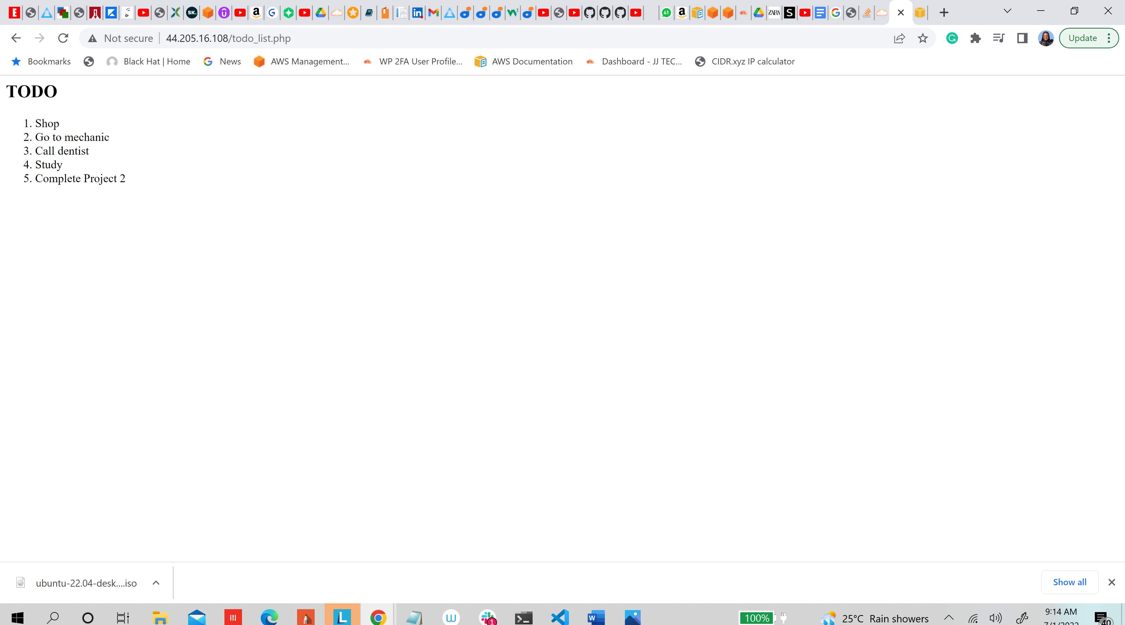The image size is (1125, 625).
Task: Open the Share this page icon
Action: [x=899, y=38]
